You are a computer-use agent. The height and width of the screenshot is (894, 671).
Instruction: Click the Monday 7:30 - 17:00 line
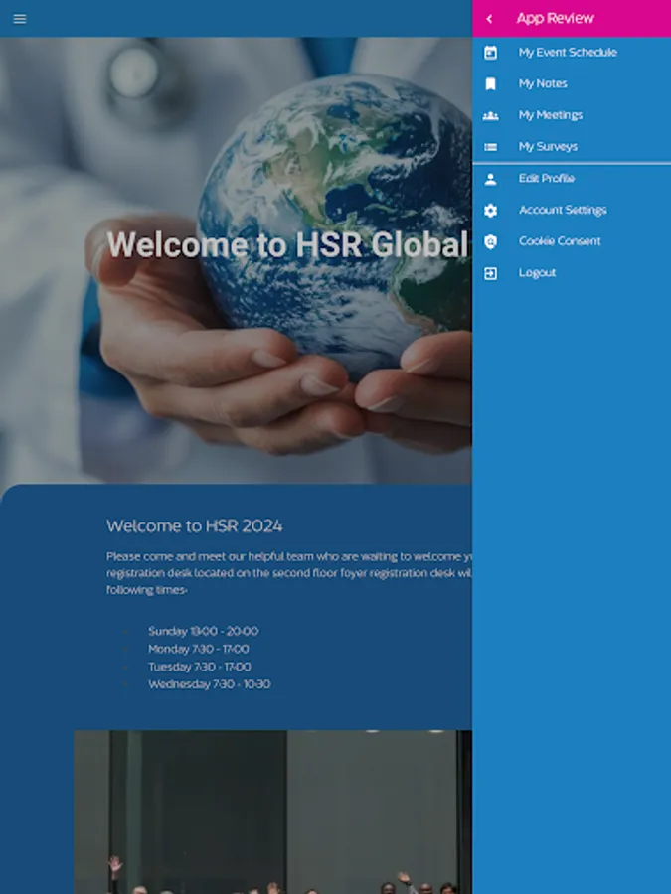pos(199,649)
